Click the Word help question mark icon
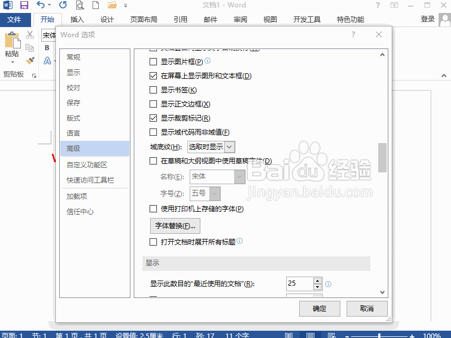 pos(378,5)
